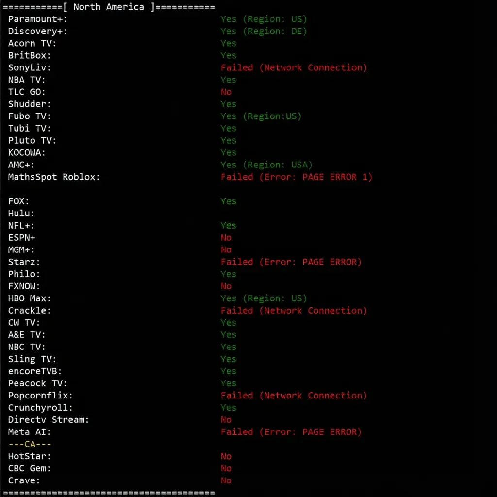Select the 'HotStar:' label

click(x=30, y=456)
